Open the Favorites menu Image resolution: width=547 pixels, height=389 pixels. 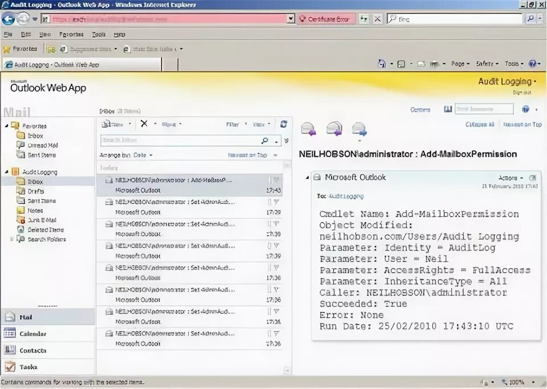click(71, 34)
